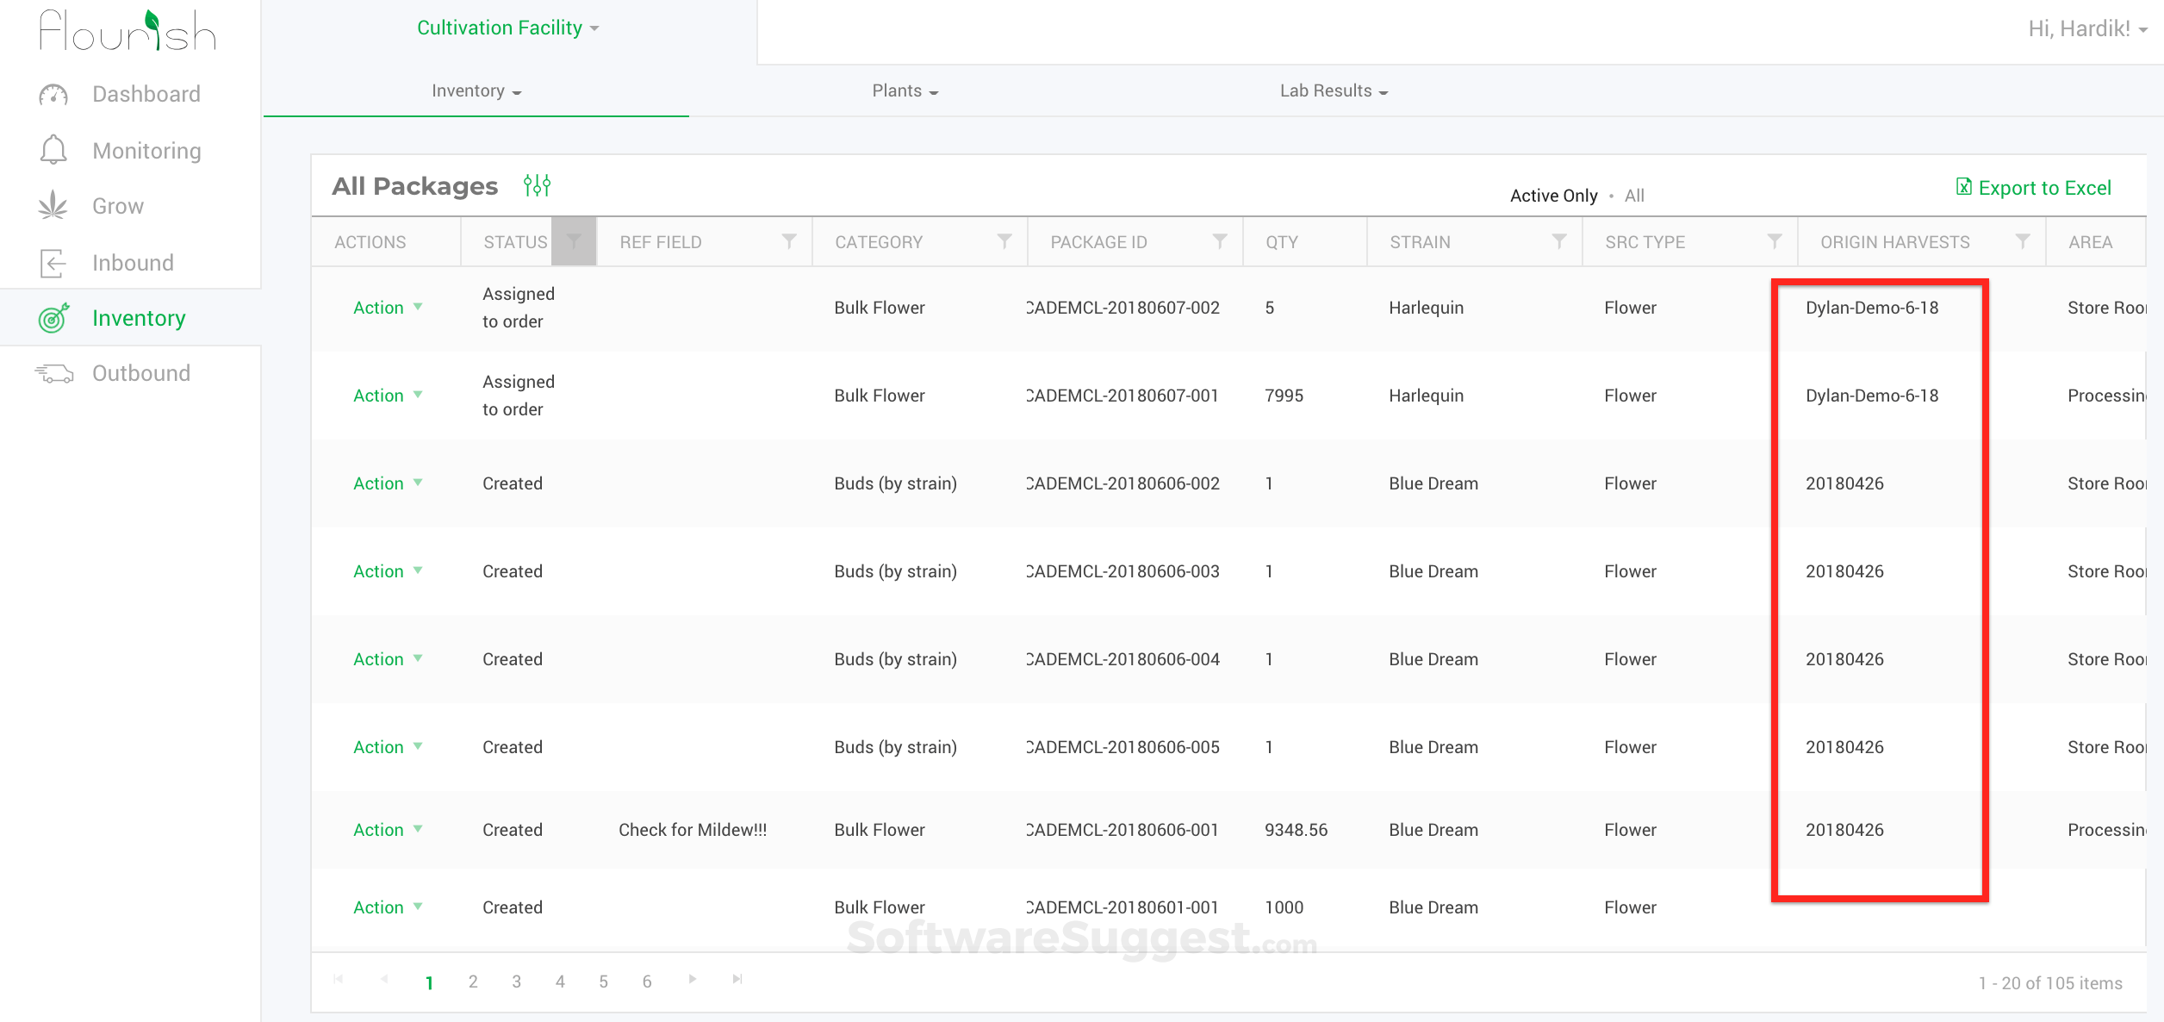Click Export to Excel link
Screen dimensions: 2164x1022
click(x=2033, y=188)
